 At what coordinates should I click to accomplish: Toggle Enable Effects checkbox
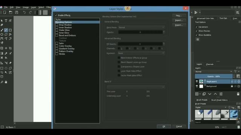point(56,15)
